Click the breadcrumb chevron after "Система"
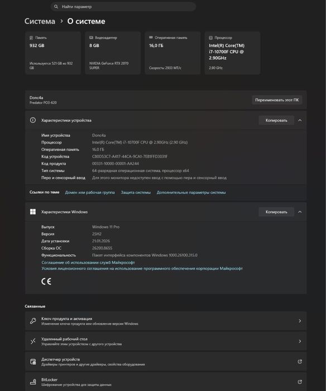The width and height of the screenshot is (326, 391). (x=61, y=21)
